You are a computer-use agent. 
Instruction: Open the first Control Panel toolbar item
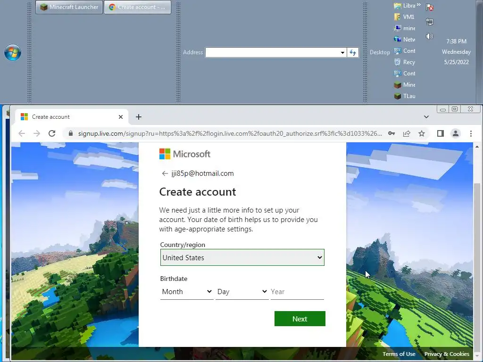click(404, 51)
